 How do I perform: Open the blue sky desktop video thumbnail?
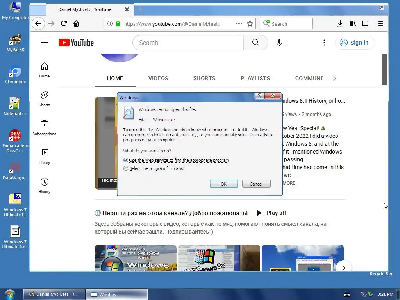pos(303,258)
